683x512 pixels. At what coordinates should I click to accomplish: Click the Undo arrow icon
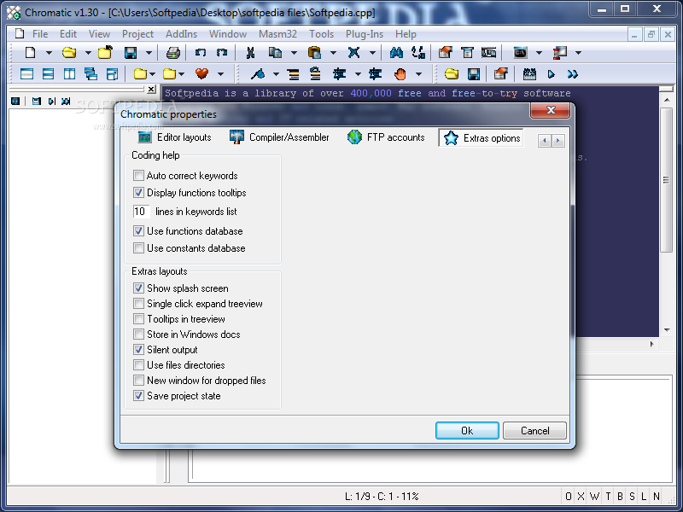click(x=200, y=53)
